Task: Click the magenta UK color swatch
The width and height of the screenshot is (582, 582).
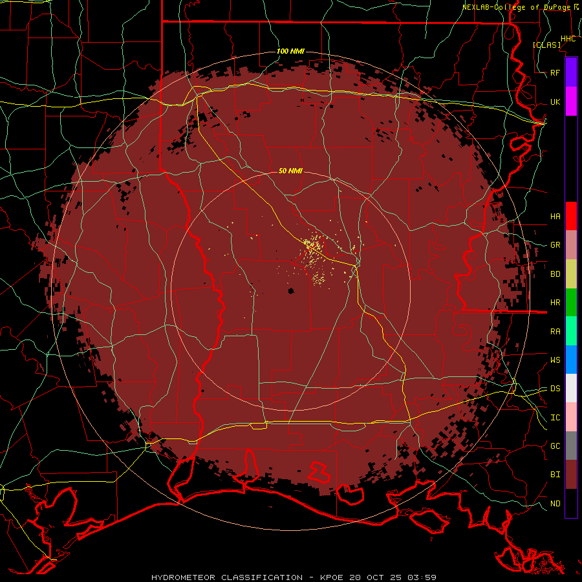Action: pyautogui.click(x=571, y=102)
